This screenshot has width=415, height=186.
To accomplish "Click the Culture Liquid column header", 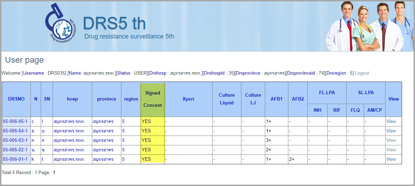I will [227, 99].
